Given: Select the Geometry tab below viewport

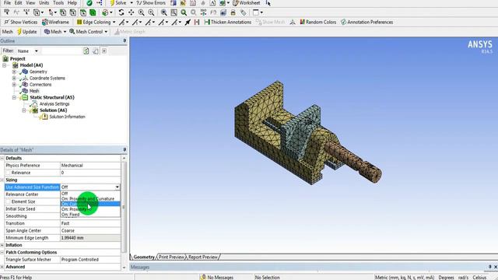Looking at the screenshot, I should coord(144,257).
